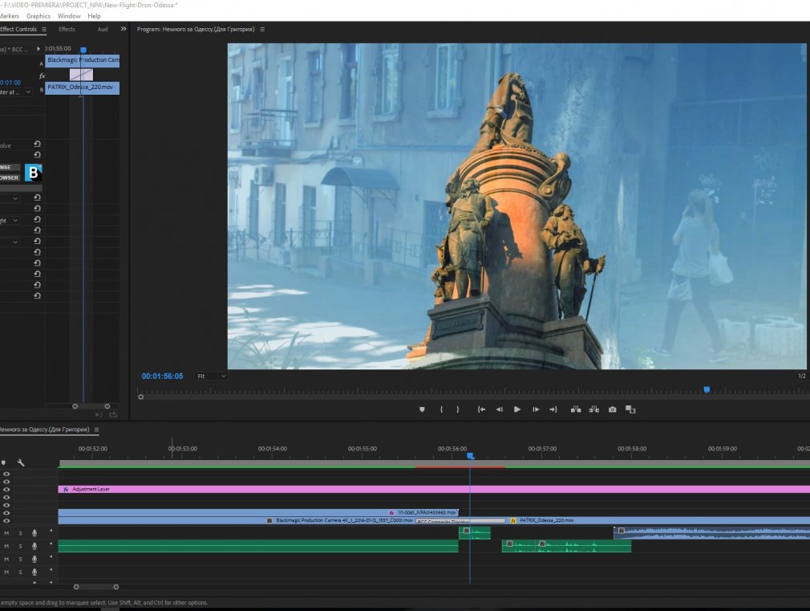The image size is (810, 611).
Task: Mute the first audio track
Action: 6,533
